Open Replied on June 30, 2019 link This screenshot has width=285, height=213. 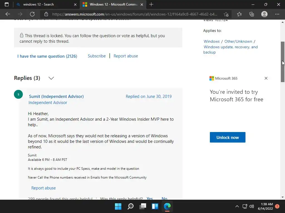click(x=149, y=96)
